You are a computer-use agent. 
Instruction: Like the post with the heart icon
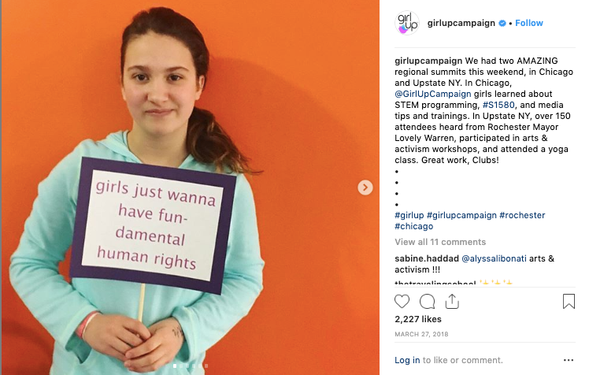402,302
